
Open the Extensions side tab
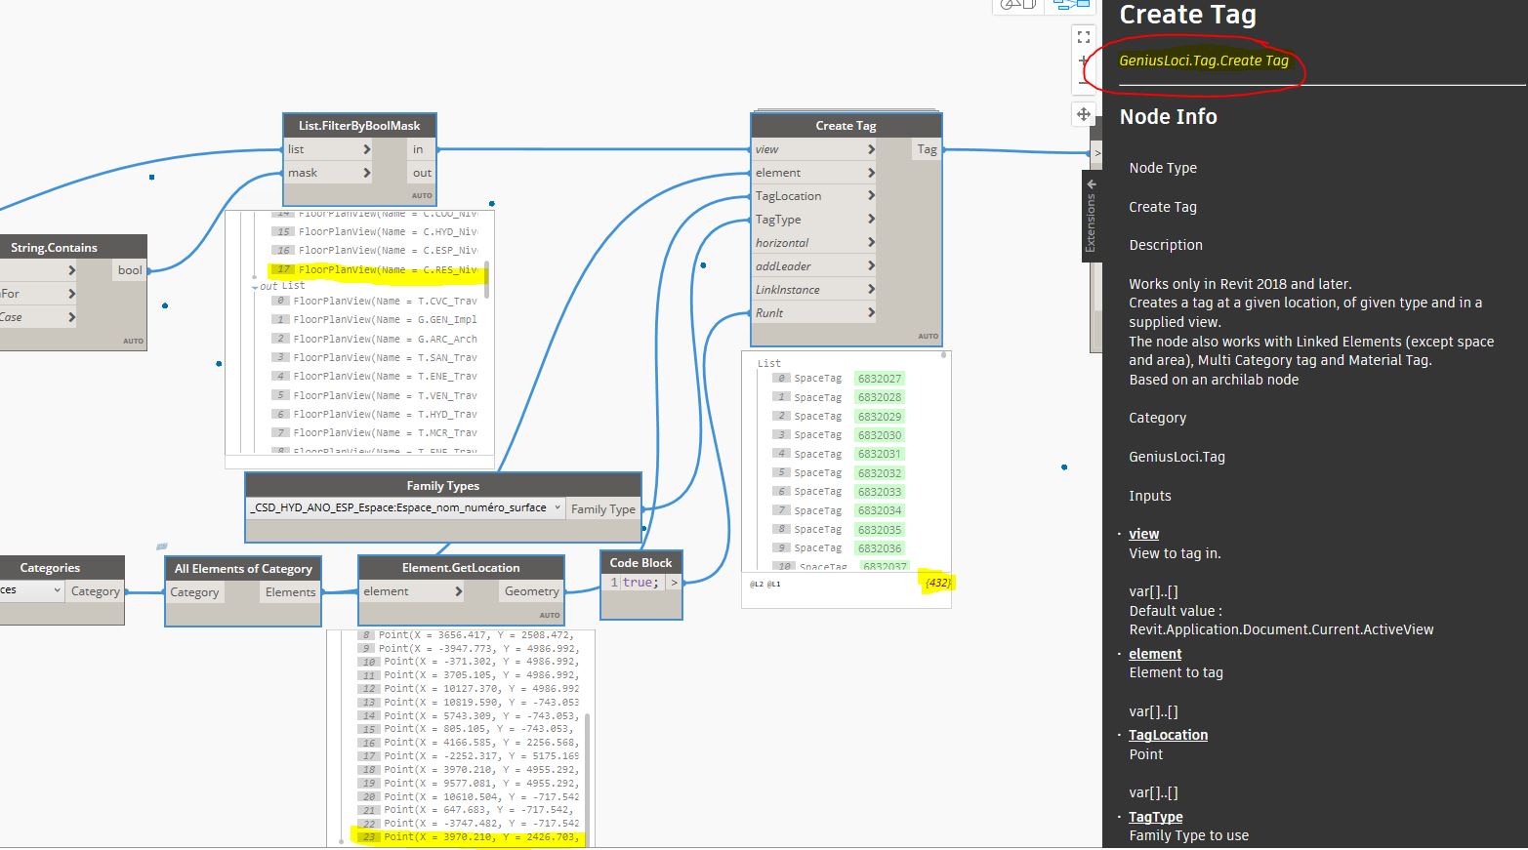click(1092, 216)
